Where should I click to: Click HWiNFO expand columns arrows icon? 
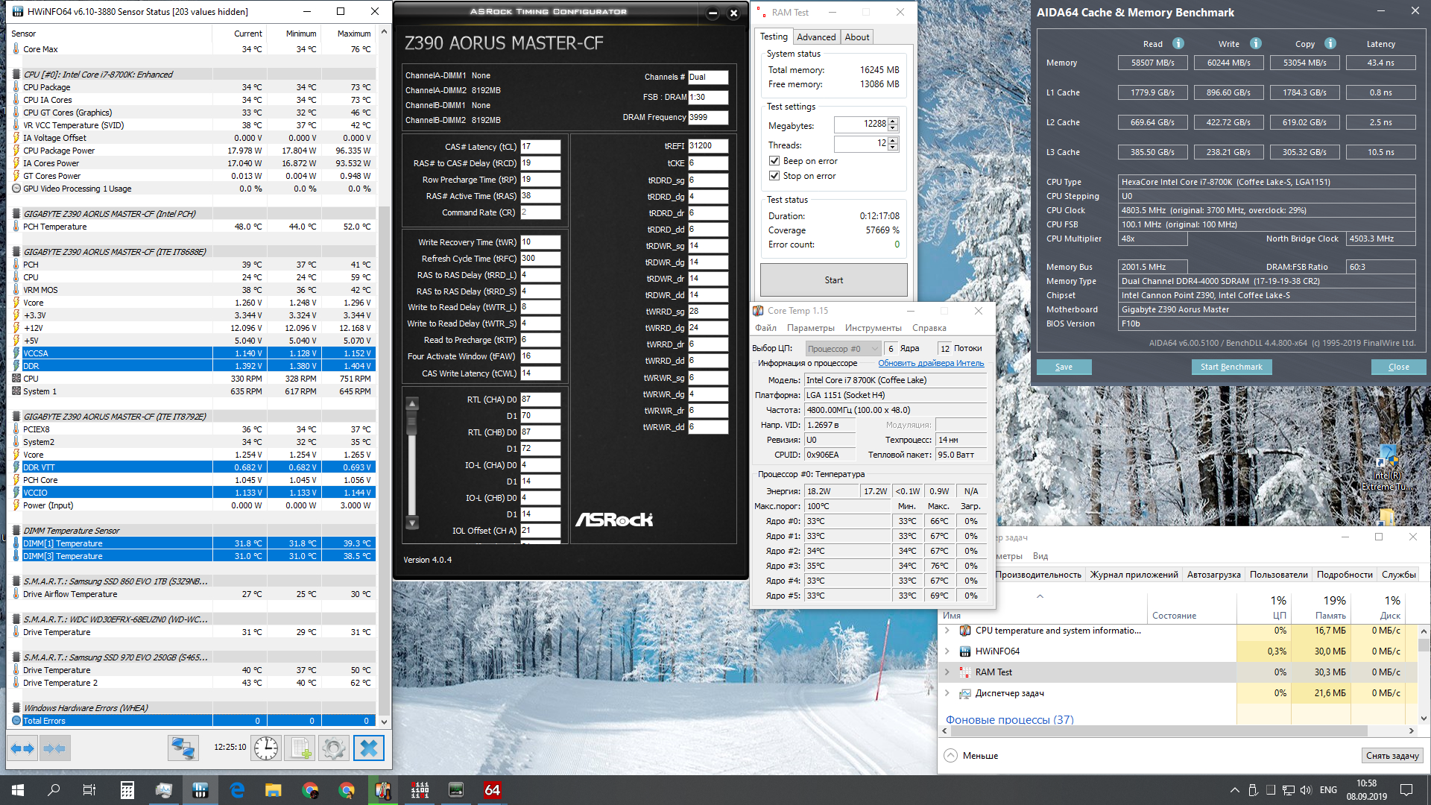22,748
